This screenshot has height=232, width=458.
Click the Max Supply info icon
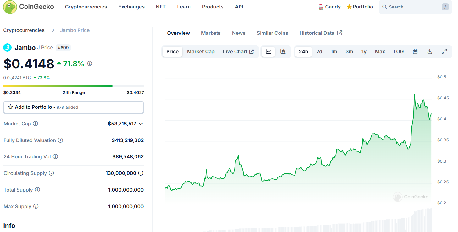[36, 207]
